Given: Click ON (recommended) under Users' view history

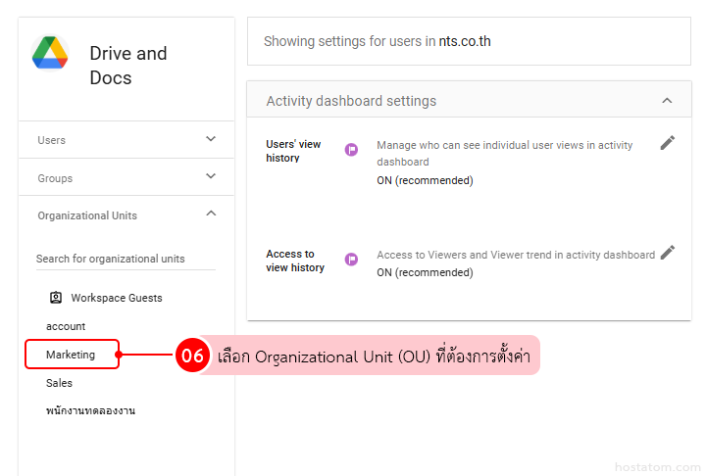Looking at the screenshot, I should click(425, 180).
